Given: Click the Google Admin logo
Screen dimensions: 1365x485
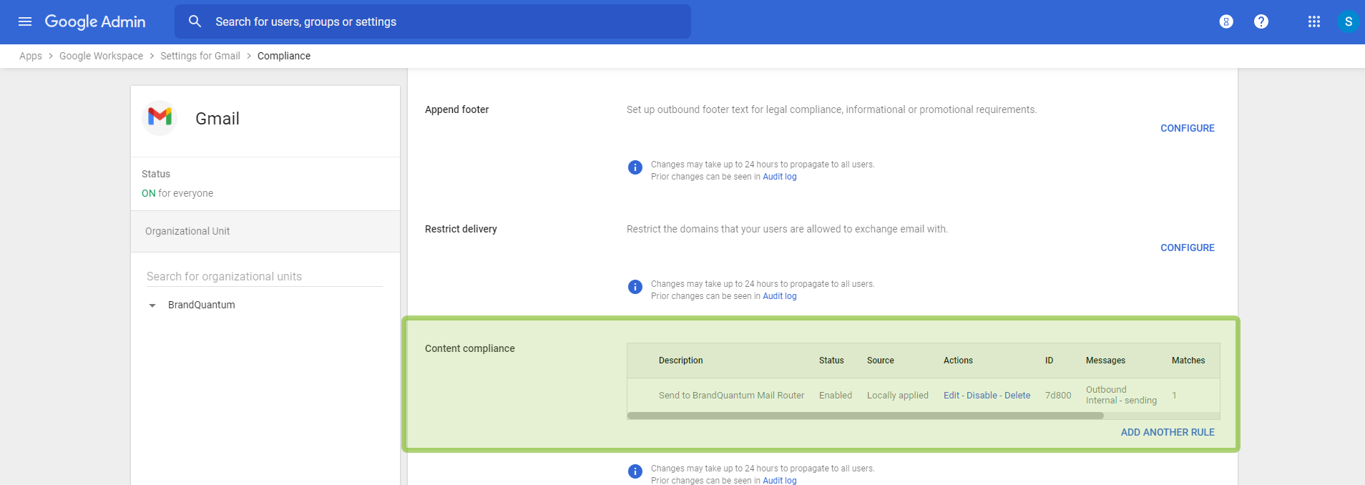Looking at the screenshot, I should (x=95, y=21).
